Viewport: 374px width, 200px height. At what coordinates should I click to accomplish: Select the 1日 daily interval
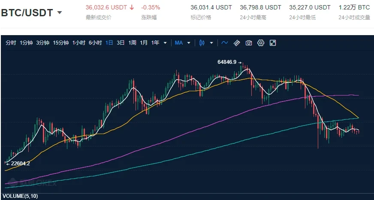click(x=109, y=43)
